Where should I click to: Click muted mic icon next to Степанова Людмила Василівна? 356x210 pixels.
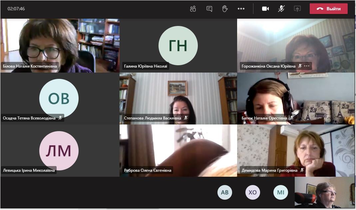pyautogui.click(x=186, y=118)
